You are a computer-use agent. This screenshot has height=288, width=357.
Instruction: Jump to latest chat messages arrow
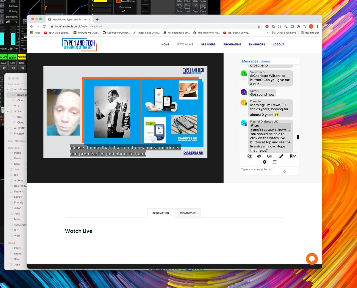(x=295, y=156)
